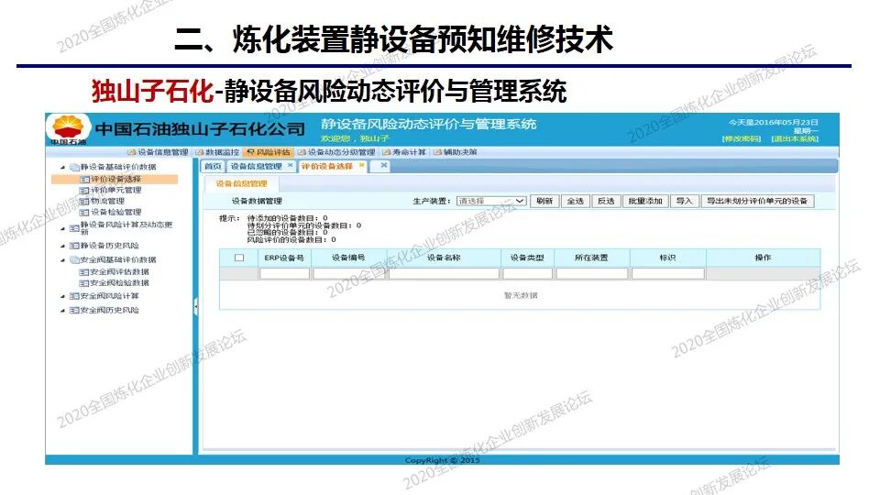880x495 pixels.
Task: Click the 全选 button
Action: [576, 201]
